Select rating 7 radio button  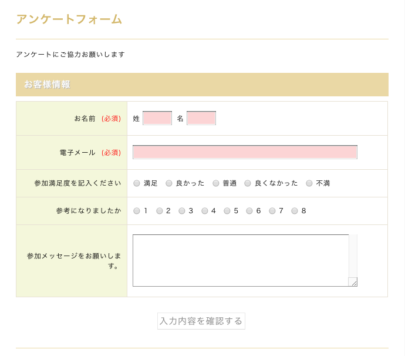[x=272, y=211]
